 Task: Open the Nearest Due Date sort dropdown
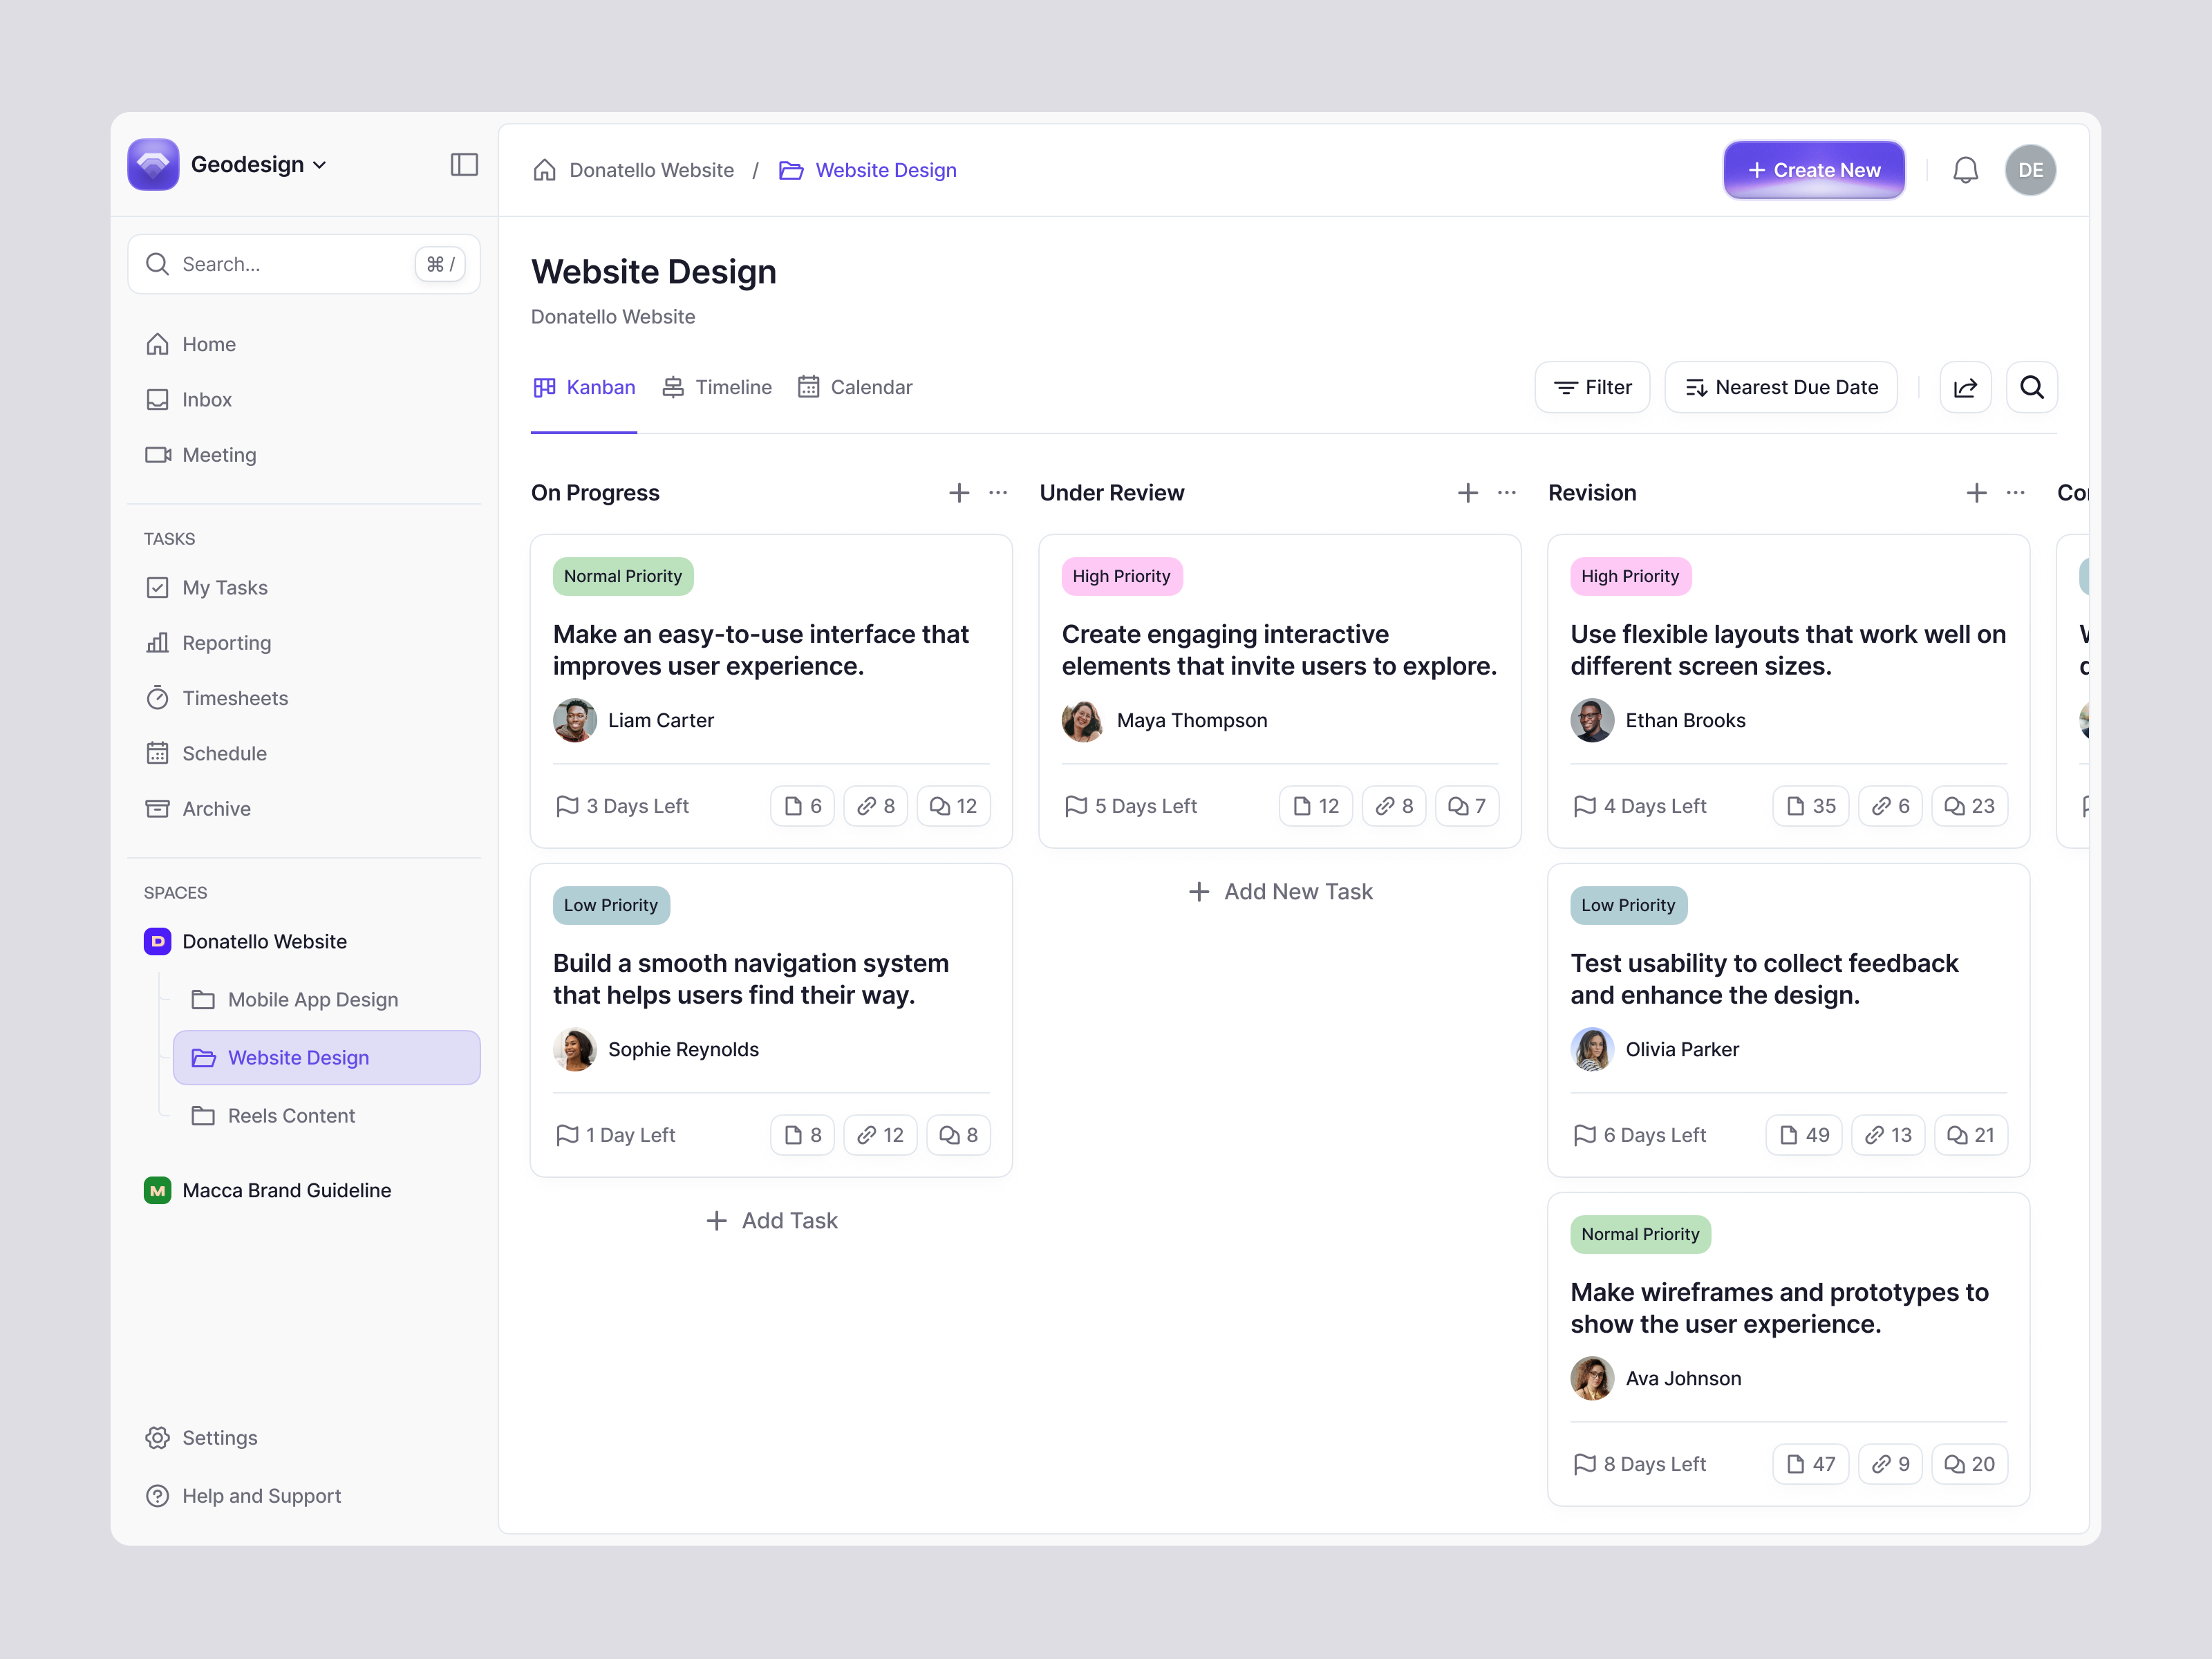(1781, 387)
